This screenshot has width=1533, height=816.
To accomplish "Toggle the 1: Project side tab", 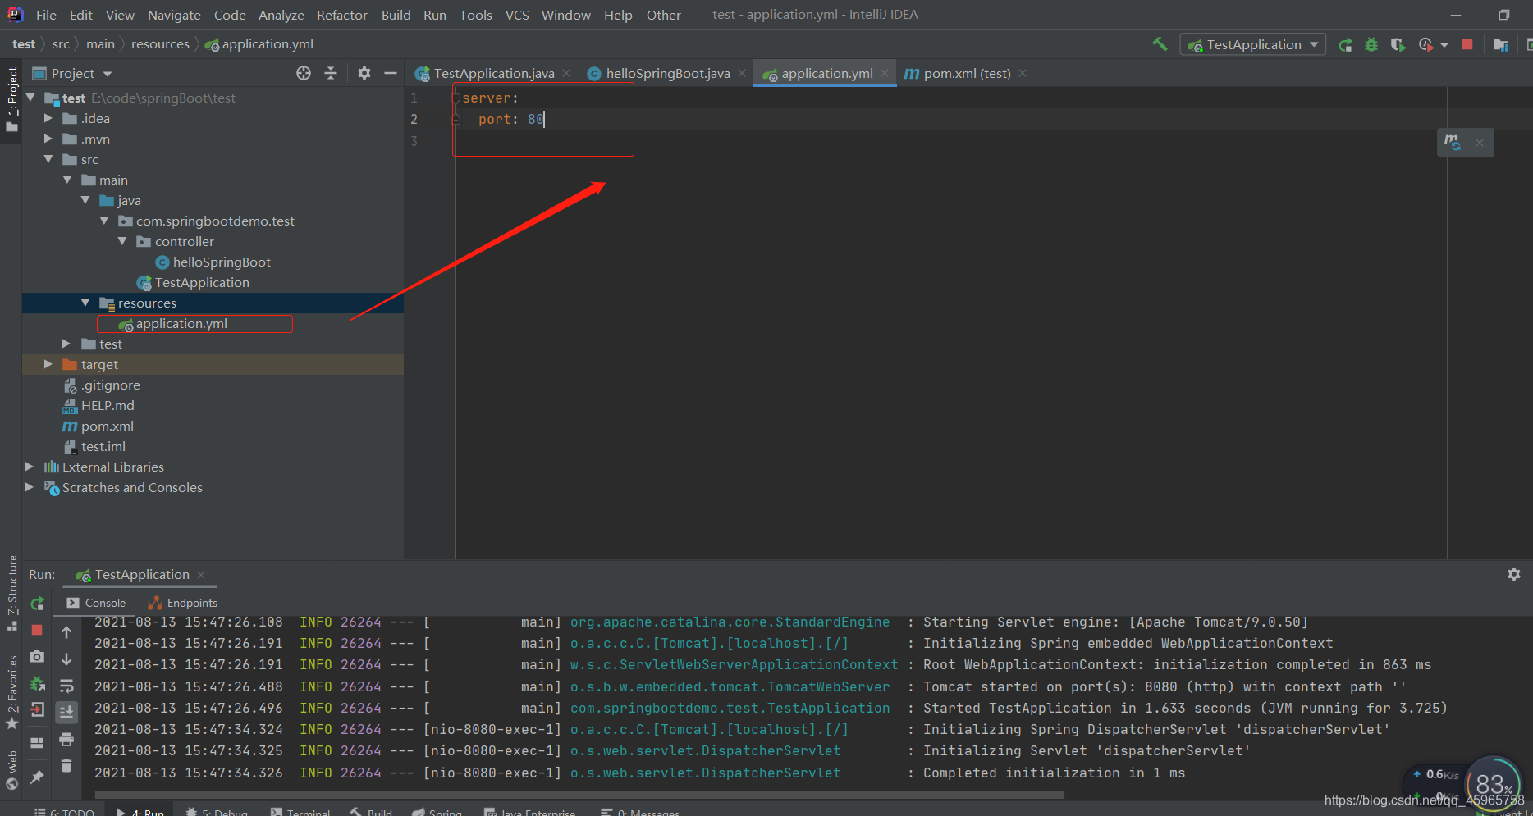I will pyautogui.click(x=11, y=99).
